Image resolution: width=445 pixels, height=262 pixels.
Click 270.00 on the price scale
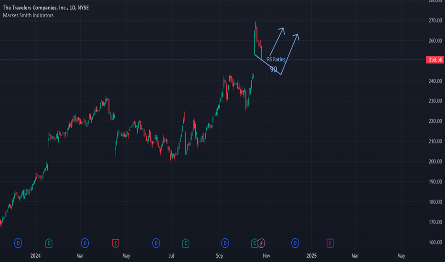pyautogui.click(x=435, y=20)
